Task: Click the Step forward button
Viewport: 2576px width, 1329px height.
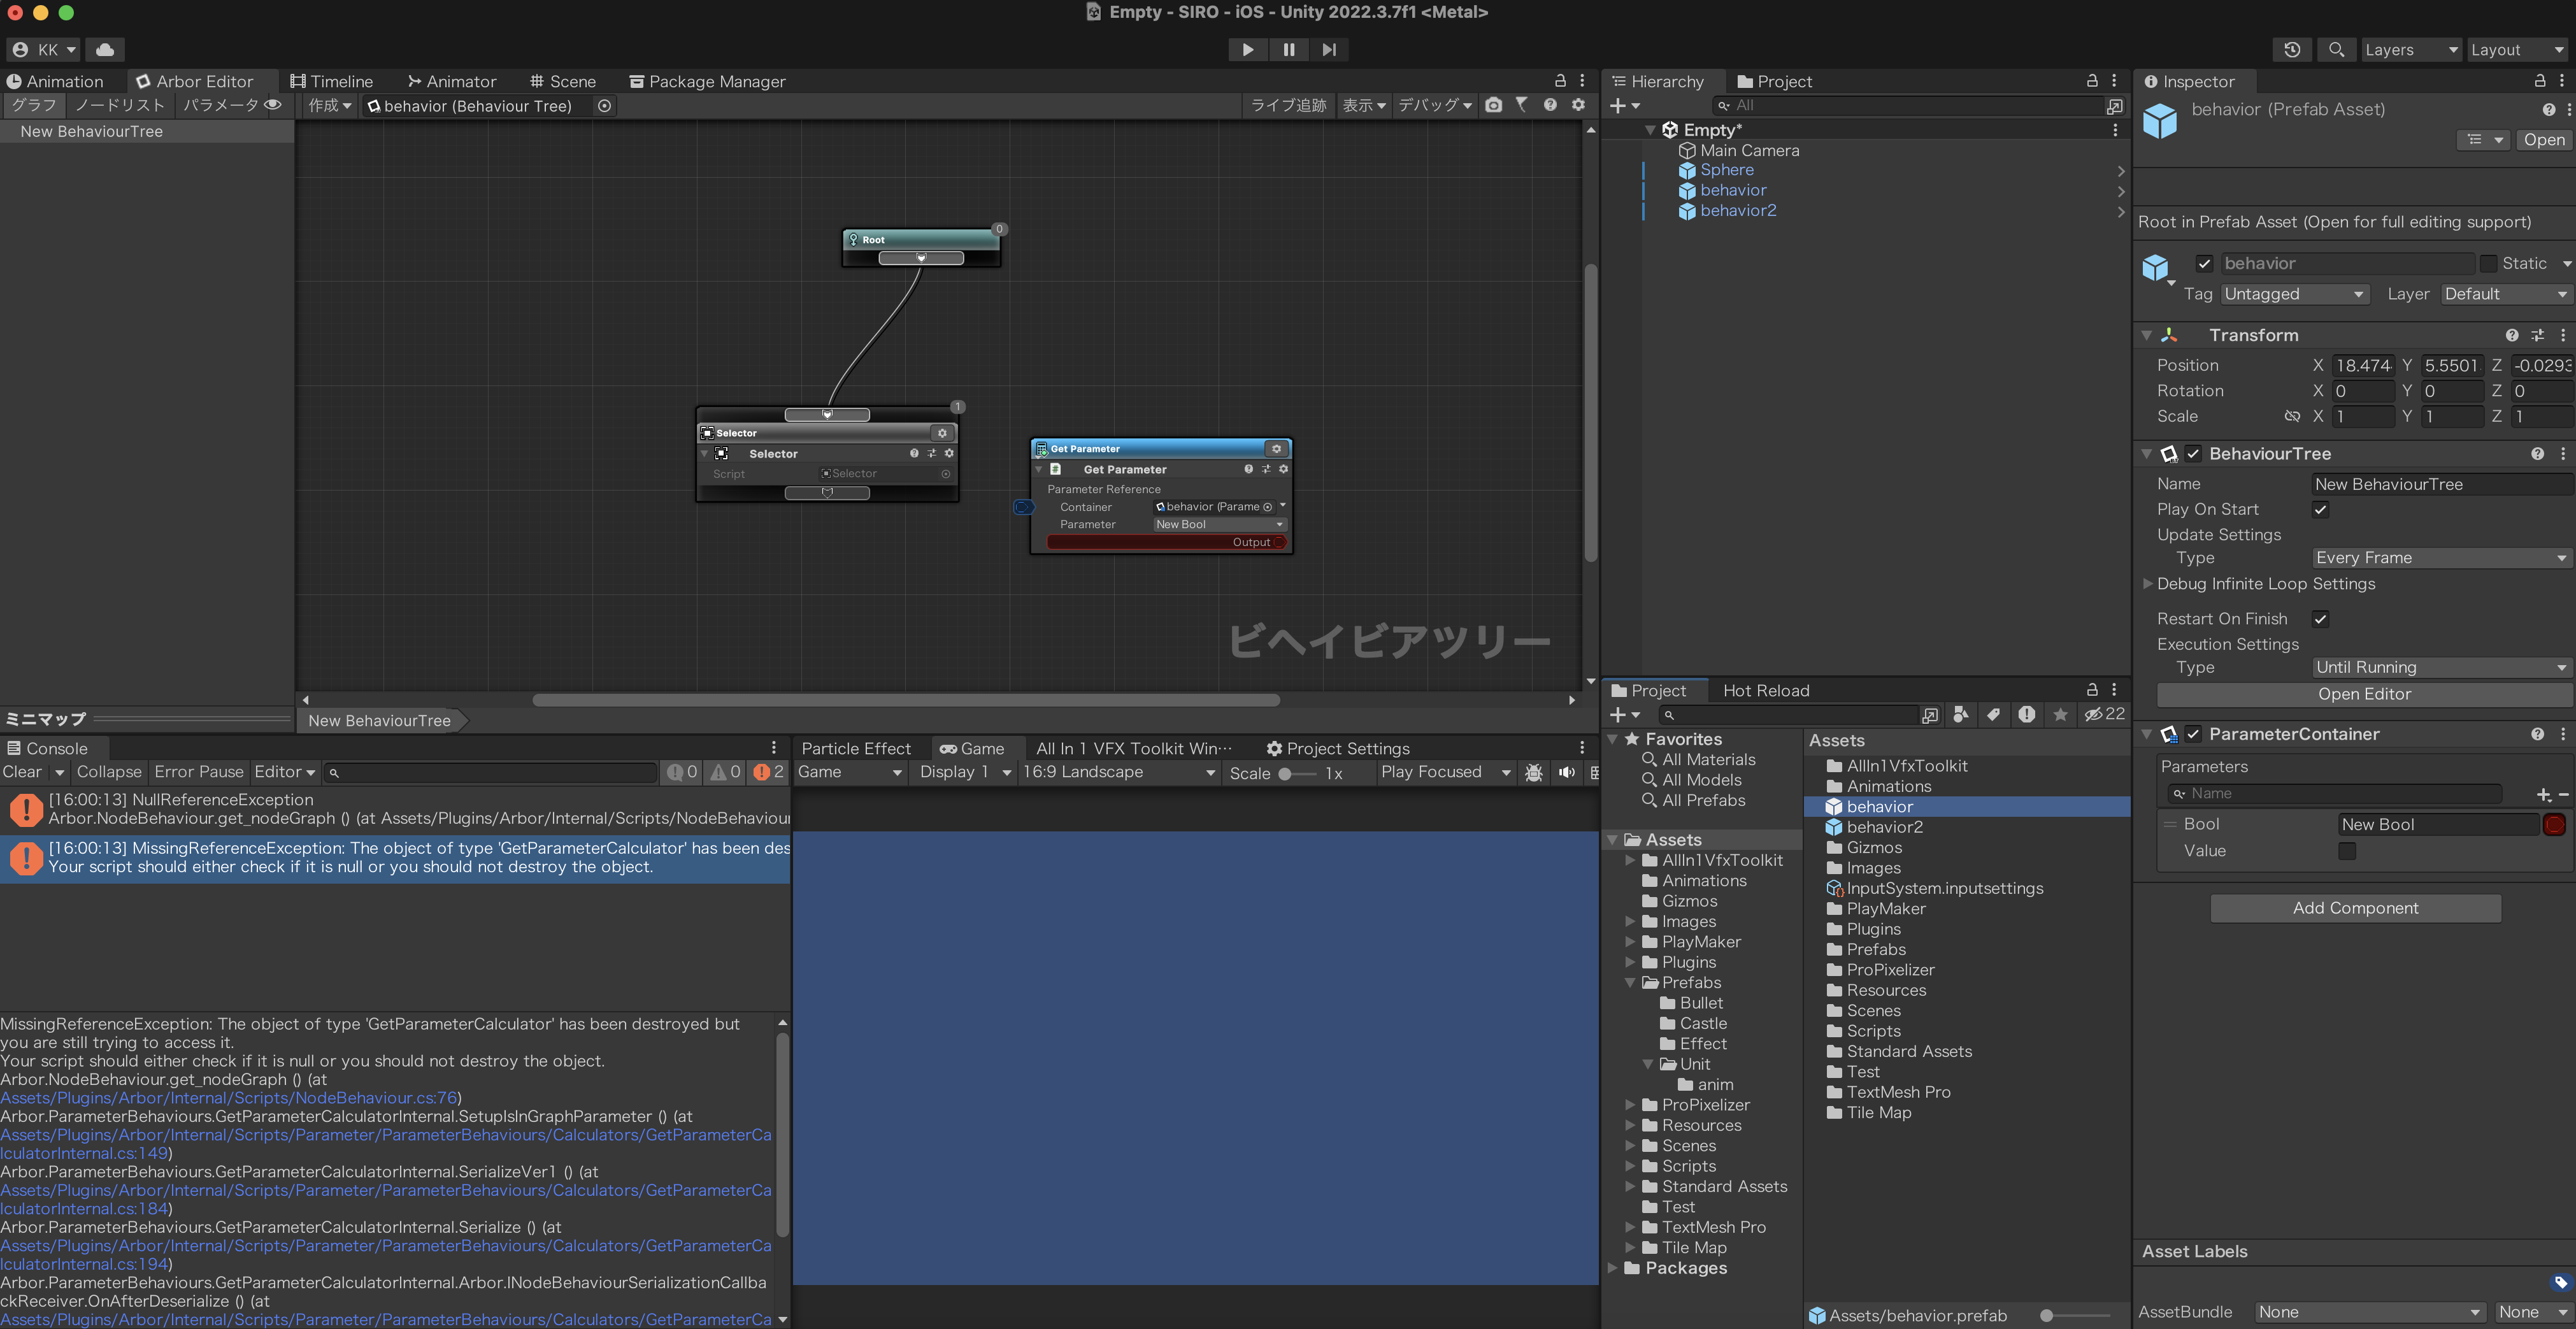Action: 1329,49
